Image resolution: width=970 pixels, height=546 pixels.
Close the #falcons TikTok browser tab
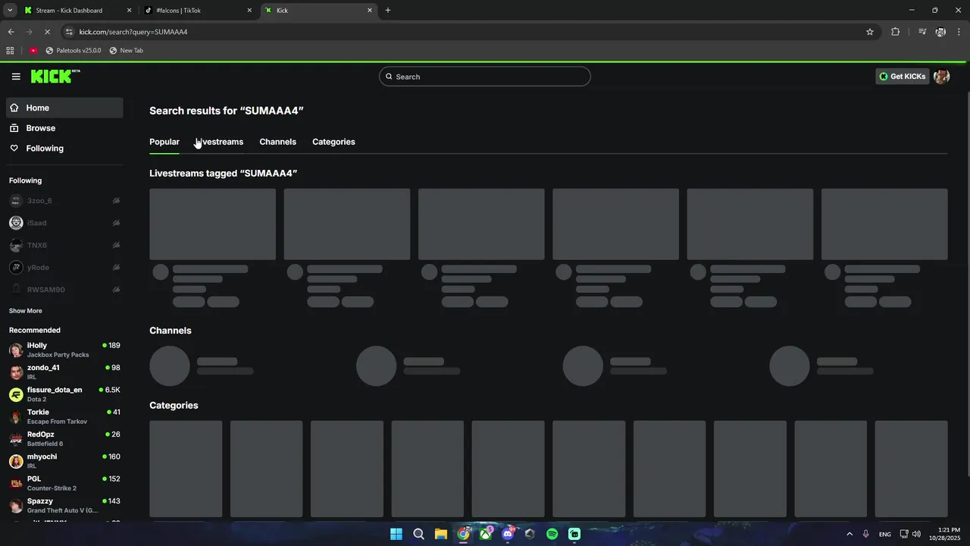(249, 11)
